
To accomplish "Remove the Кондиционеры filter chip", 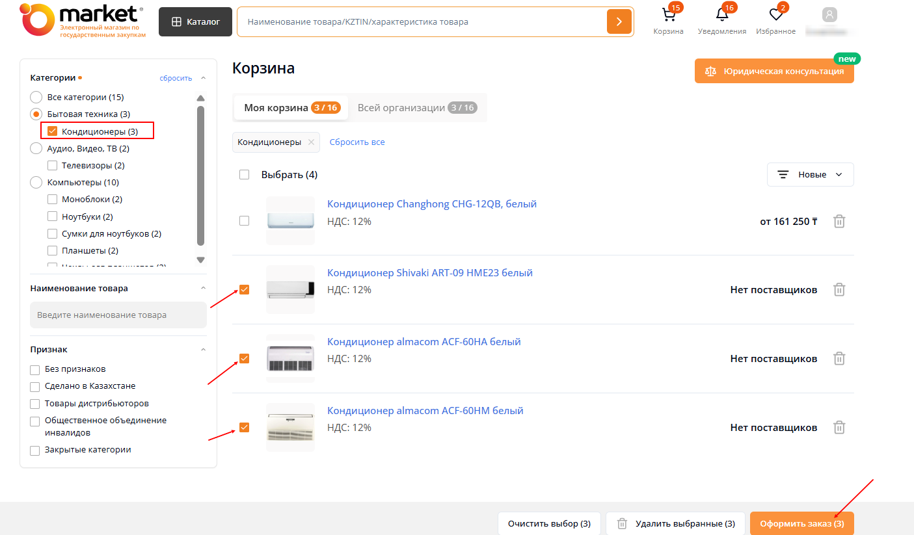I will point(311,142).
